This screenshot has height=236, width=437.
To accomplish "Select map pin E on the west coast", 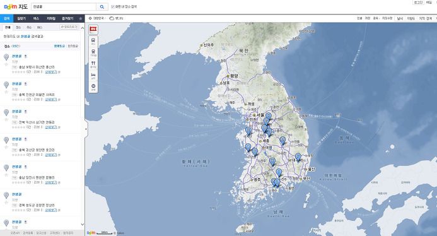I will click(x=248, y=131).
